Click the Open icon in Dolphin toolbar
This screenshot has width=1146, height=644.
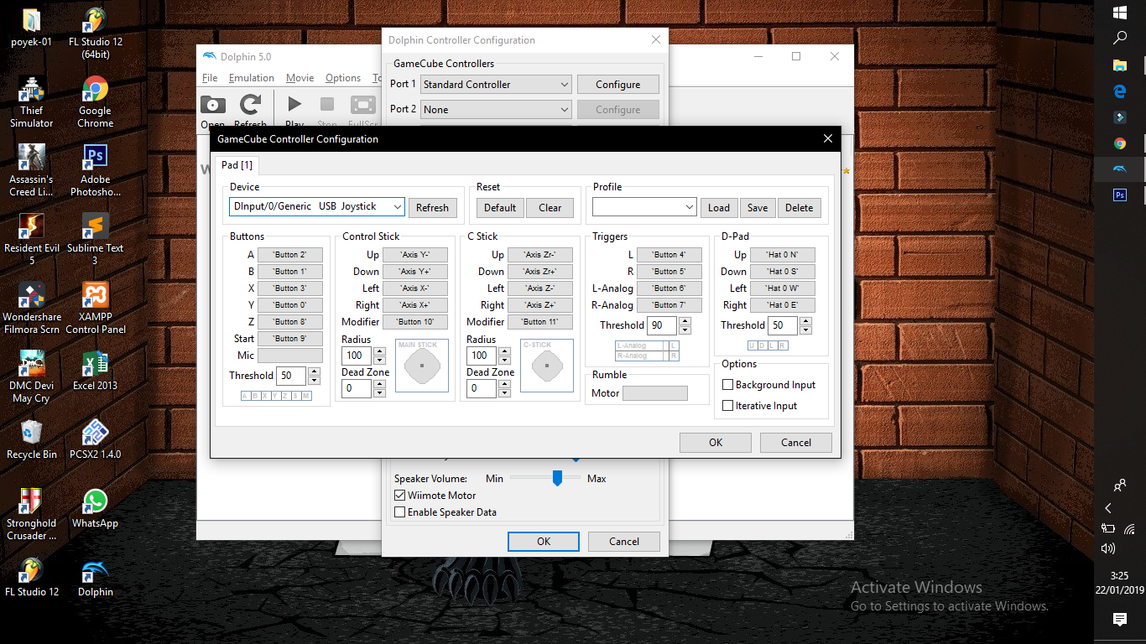tap(213, 105)
